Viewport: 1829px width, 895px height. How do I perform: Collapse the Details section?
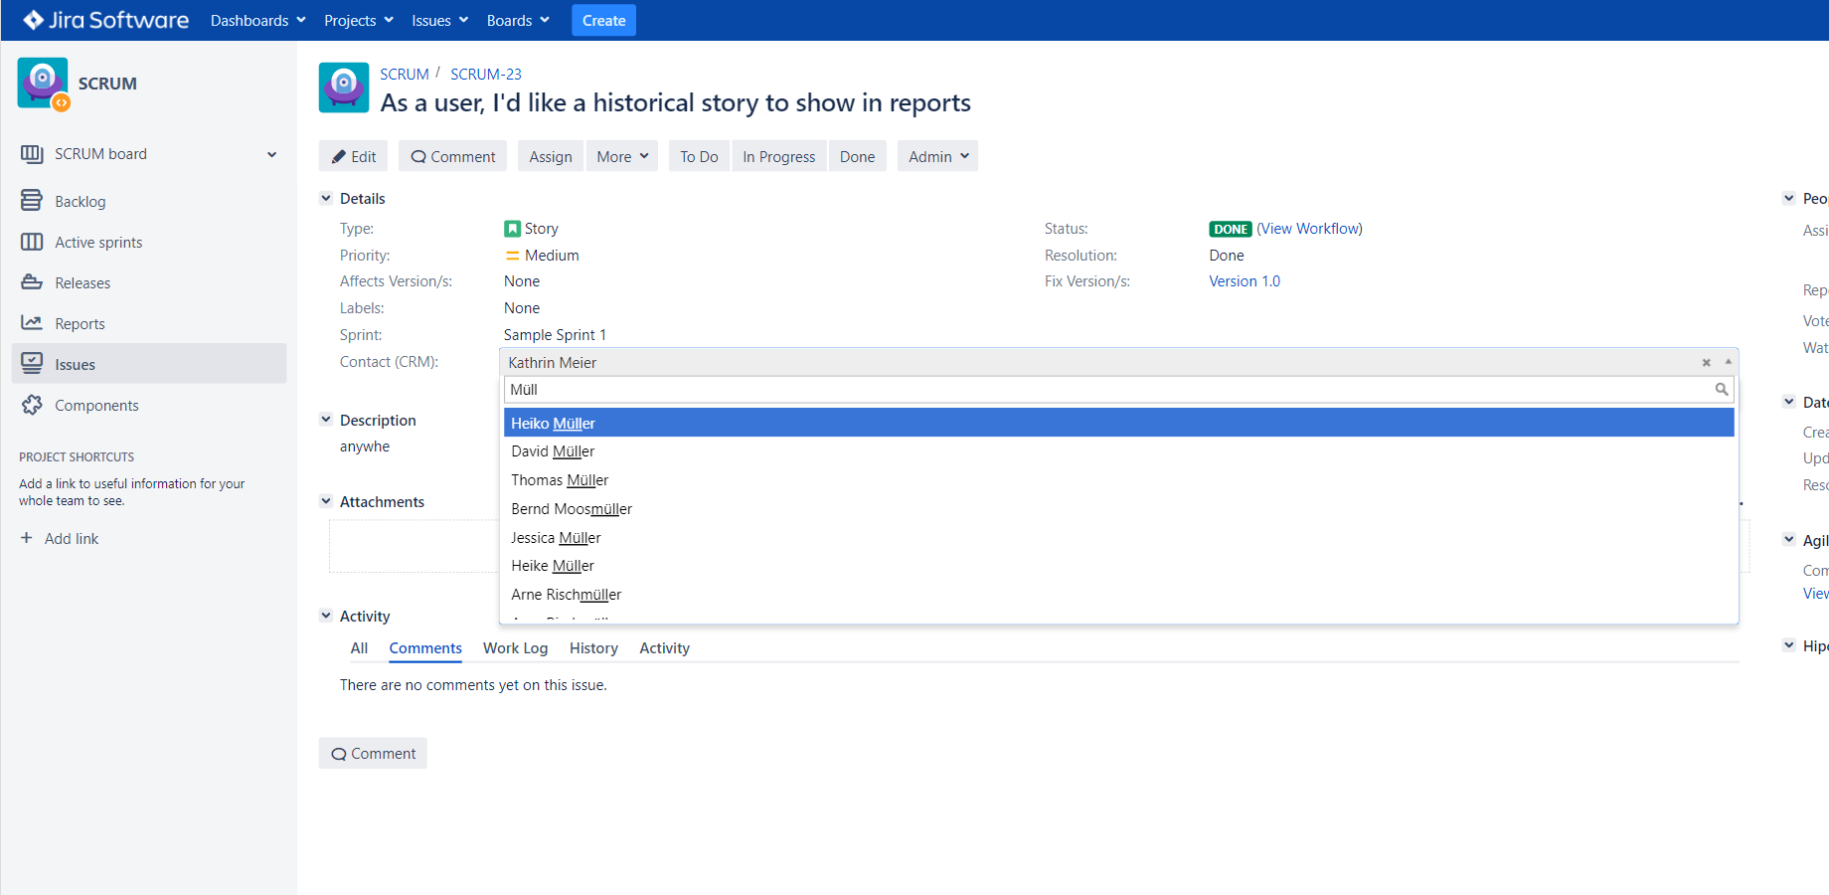click(x=326, y=198)
